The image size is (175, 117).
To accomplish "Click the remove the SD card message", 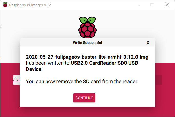I will pyautogui.click(x=82, y=81).
